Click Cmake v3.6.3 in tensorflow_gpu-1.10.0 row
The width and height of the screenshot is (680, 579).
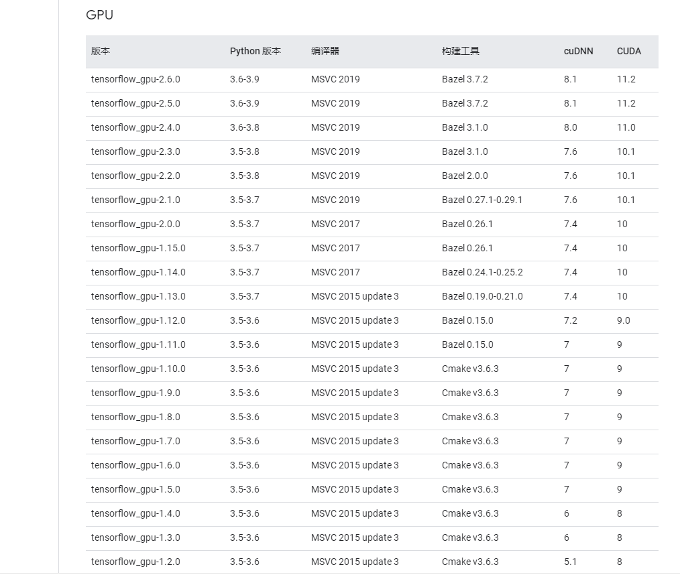[470, 369]
